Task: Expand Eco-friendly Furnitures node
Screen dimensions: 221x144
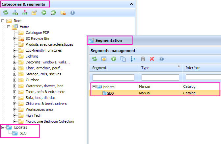Action: click(15, 50)
